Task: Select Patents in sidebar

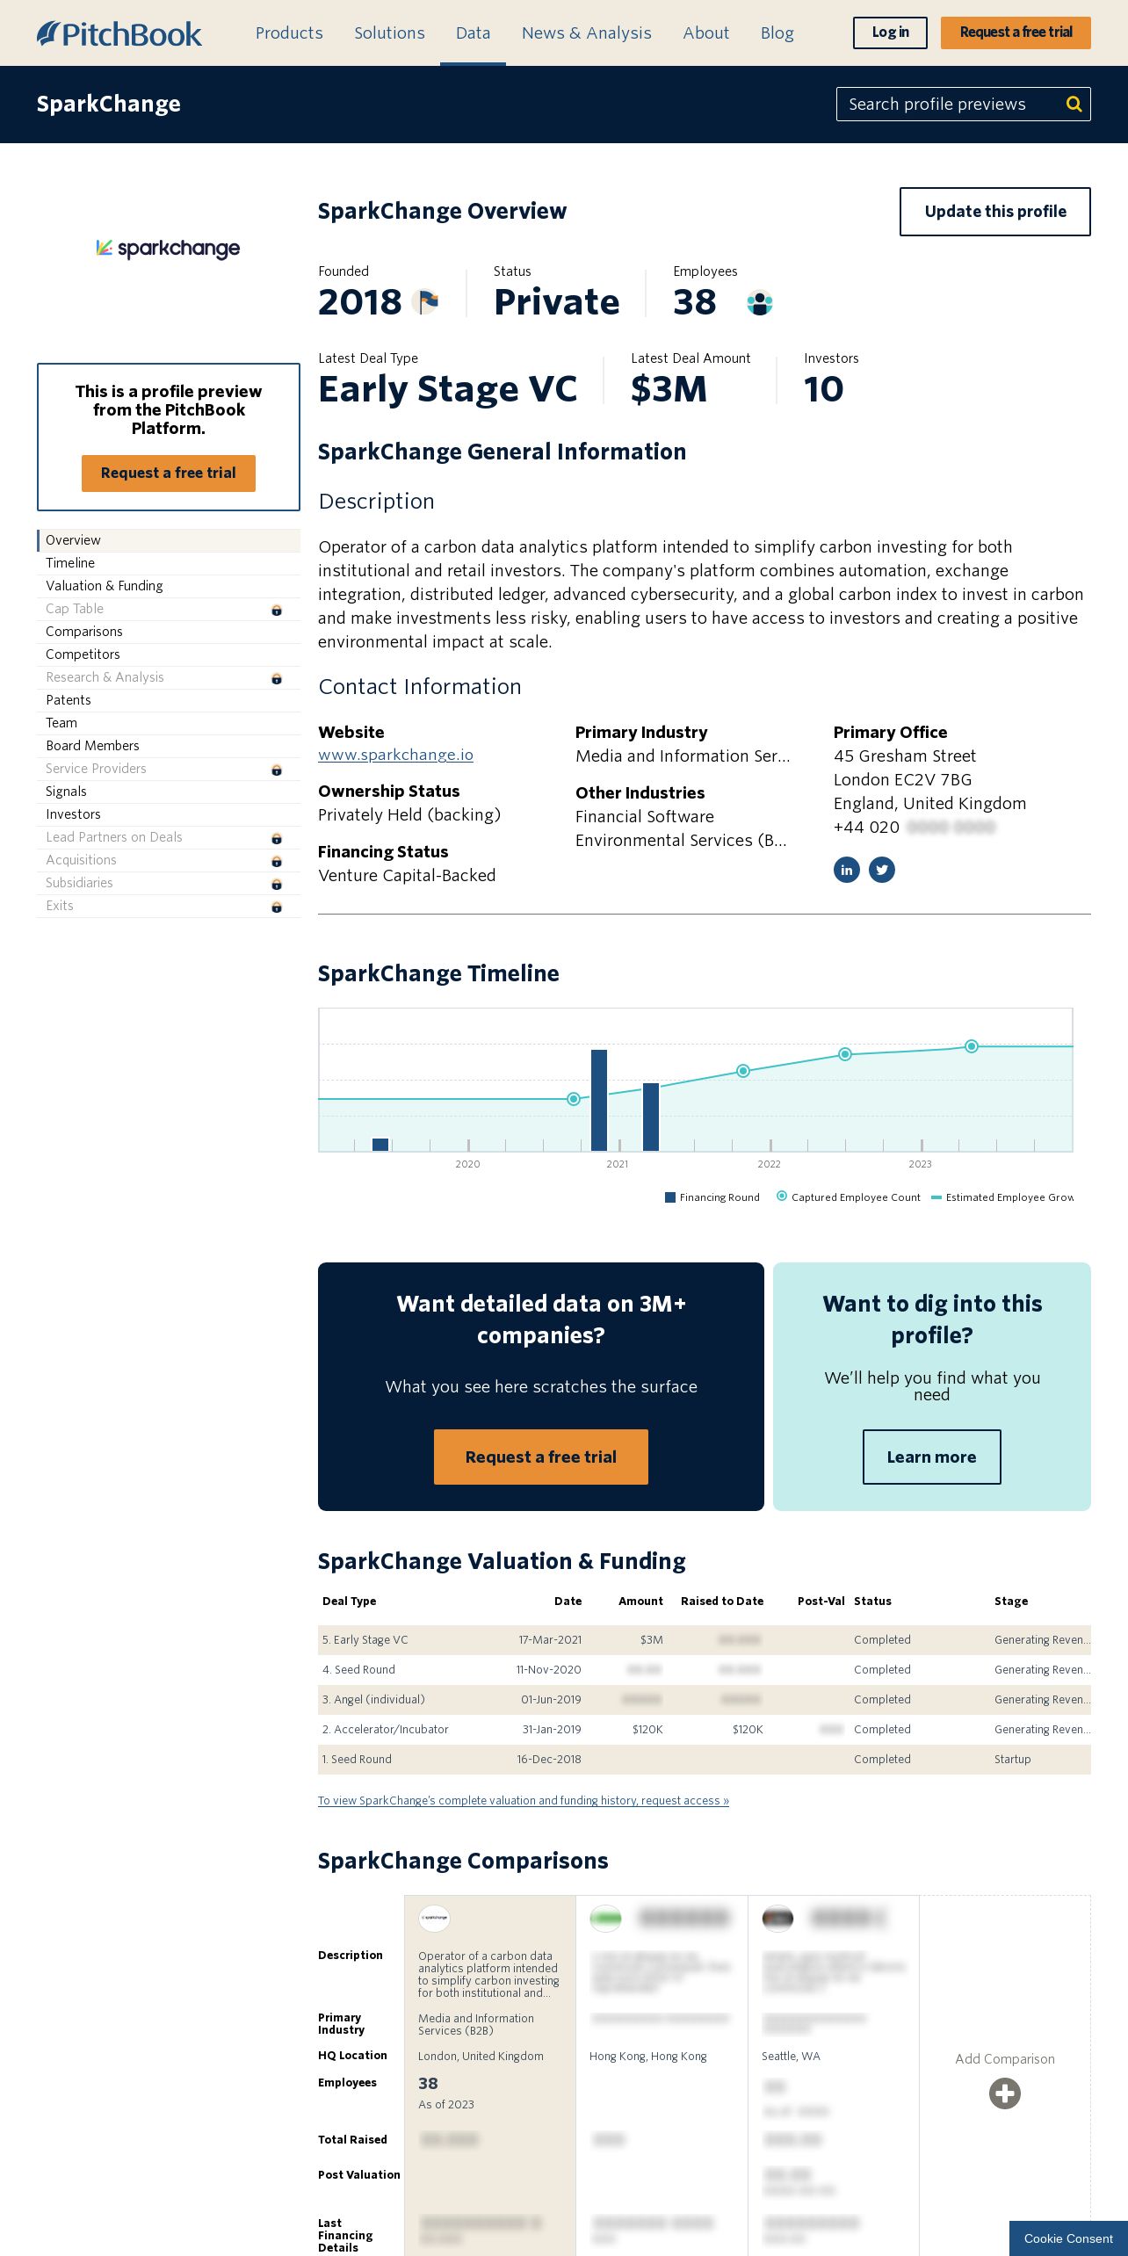Action: tap(169, 700)
